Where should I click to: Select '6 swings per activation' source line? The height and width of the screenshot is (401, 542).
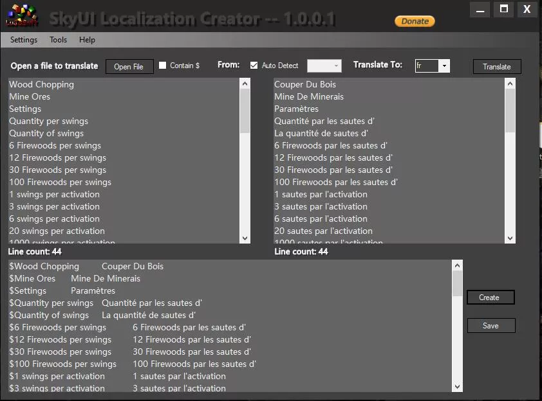pos(54,218)
